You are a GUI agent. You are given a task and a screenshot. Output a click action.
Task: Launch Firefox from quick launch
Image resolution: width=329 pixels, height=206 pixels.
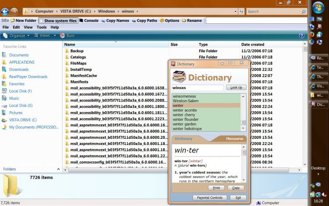click(x=311, y=34)
